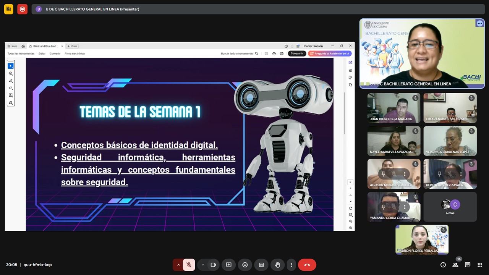Expand video settings arrow next to camera
The height and width of the screenshot is (275, 489).
click(203, 265)
